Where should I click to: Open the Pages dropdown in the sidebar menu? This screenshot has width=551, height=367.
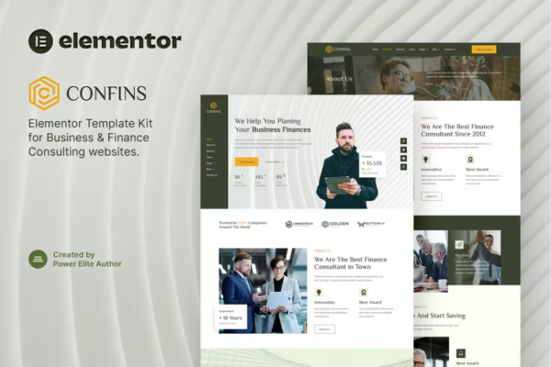[210, 163]
